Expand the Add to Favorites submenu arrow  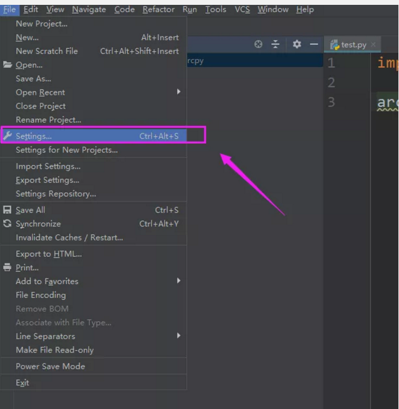pyautogui.click(x=179, y=281)
